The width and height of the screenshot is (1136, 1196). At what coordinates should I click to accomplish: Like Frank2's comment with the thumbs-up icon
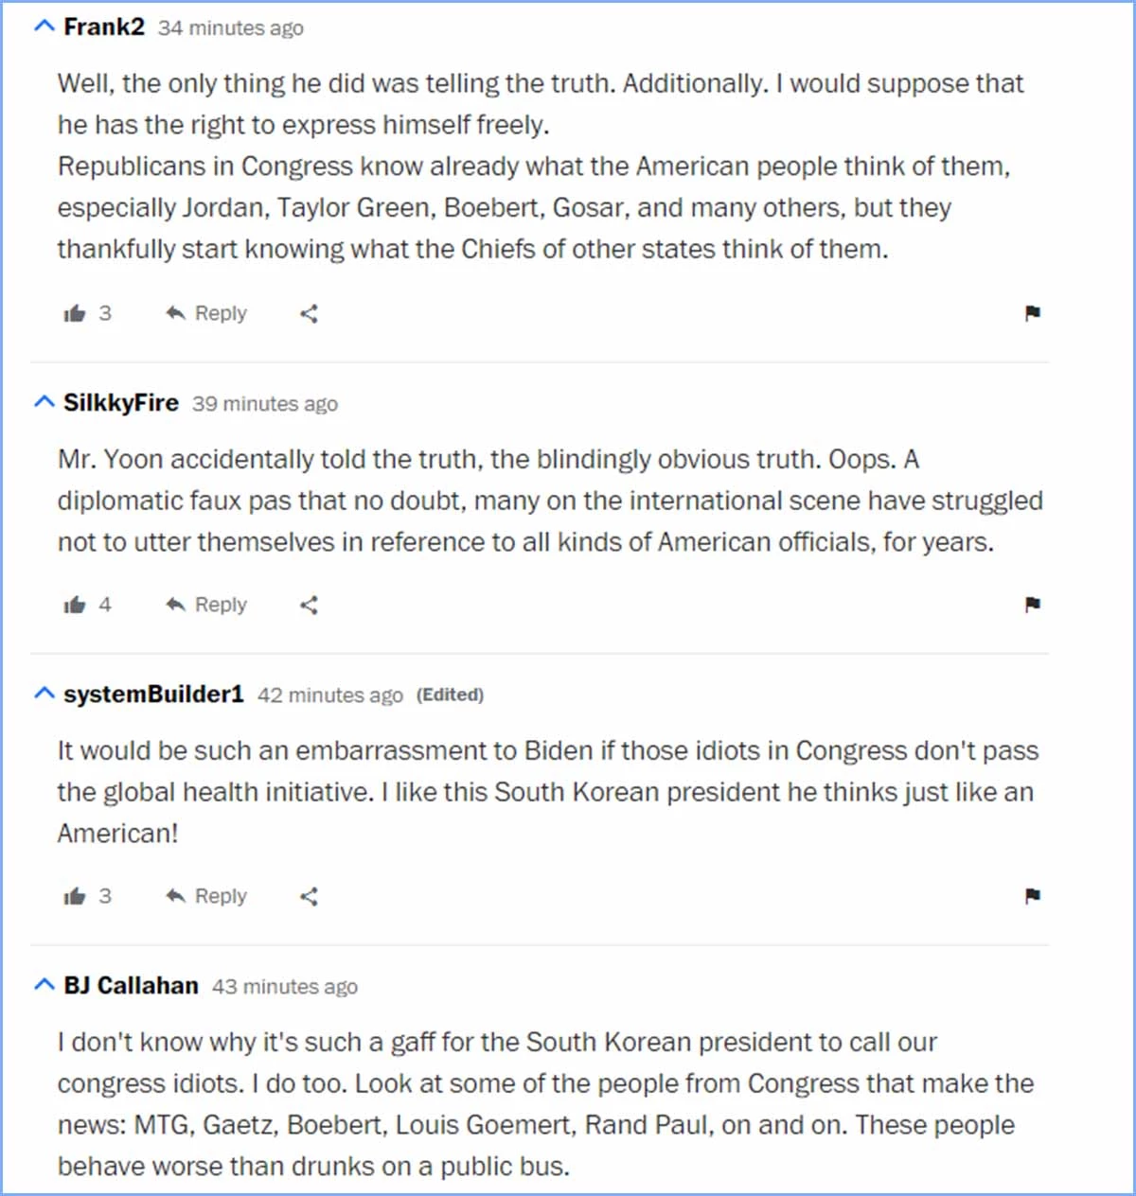click(x=76, y=313)
